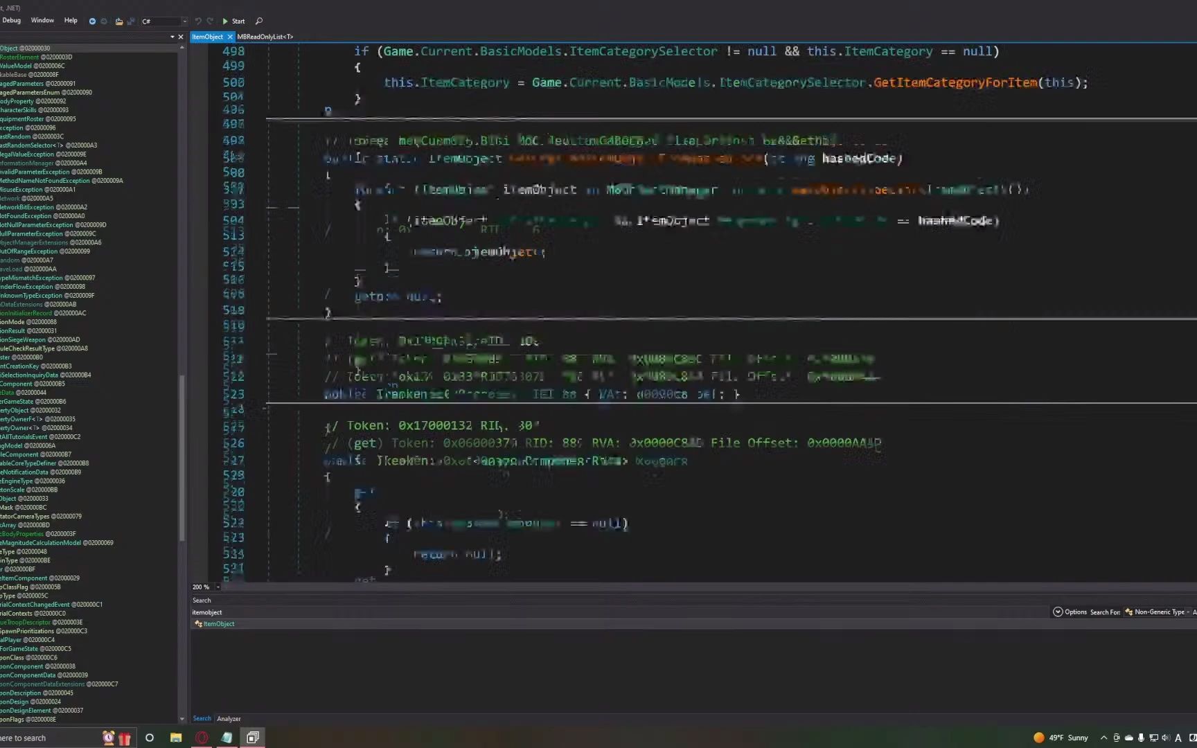The image size is (1197, 748).
Task: Select EquipmentRoster @02000095 tree item
Action: pyautogui.click(x=37, y=119)
